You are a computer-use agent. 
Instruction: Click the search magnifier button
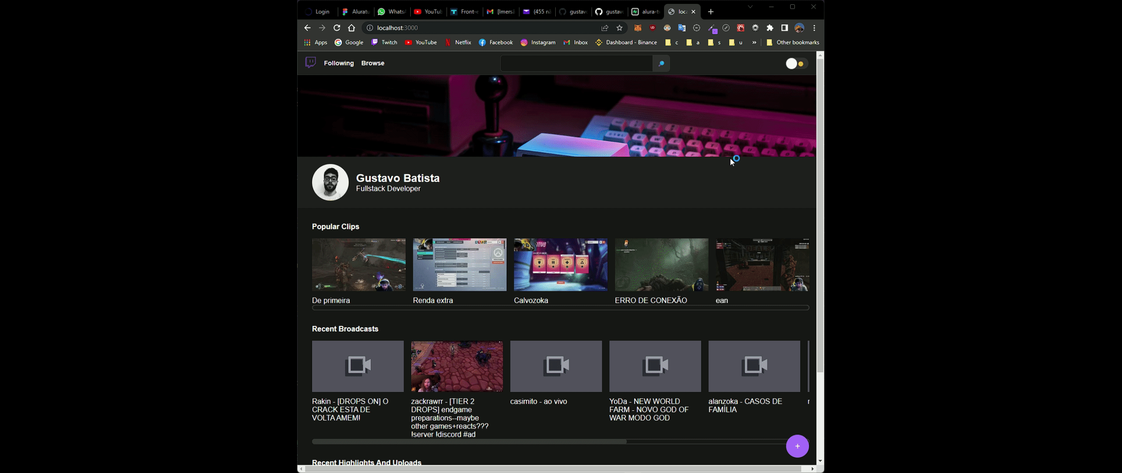coord(661,64)
